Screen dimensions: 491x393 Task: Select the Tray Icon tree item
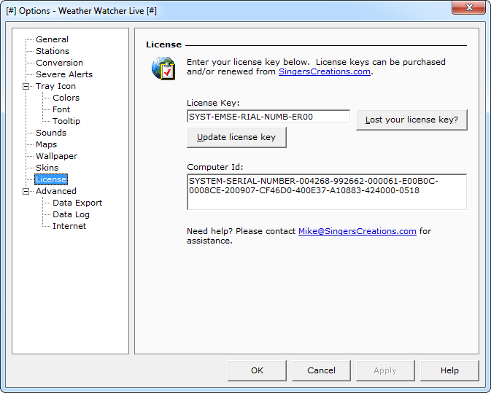point(55,86)
